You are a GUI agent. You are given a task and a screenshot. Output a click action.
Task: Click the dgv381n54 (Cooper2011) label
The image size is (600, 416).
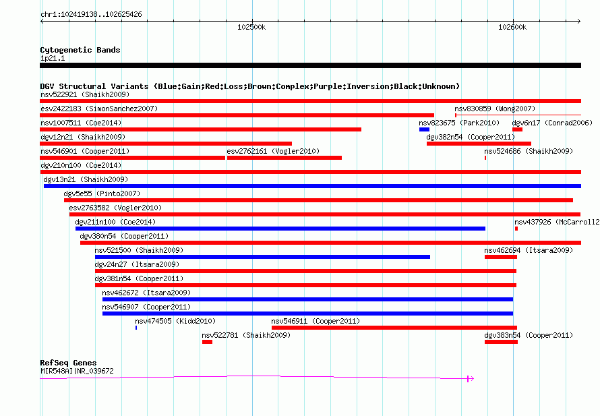139,278
